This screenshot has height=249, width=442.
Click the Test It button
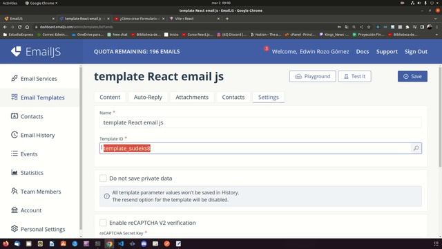click(x=354, y=77)
